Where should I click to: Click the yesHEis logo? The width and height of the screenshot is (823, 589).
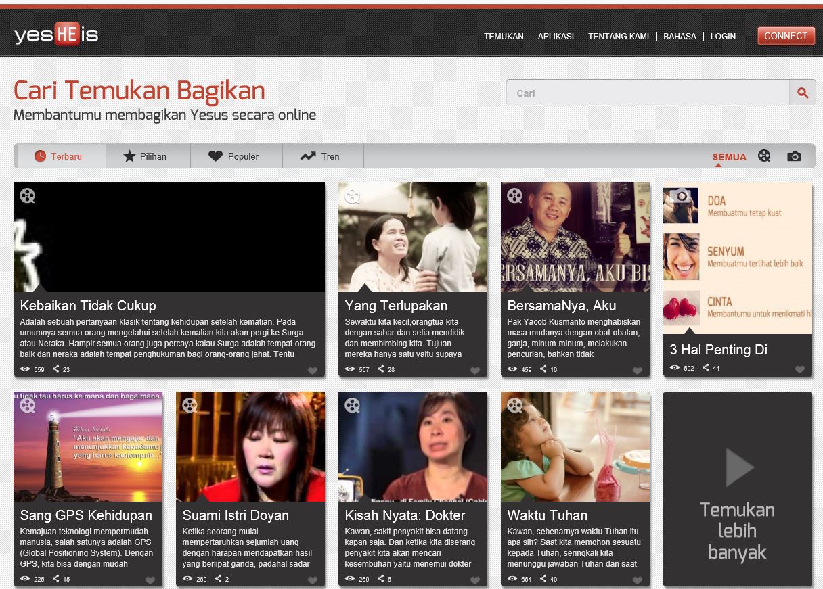coord(56,34)
